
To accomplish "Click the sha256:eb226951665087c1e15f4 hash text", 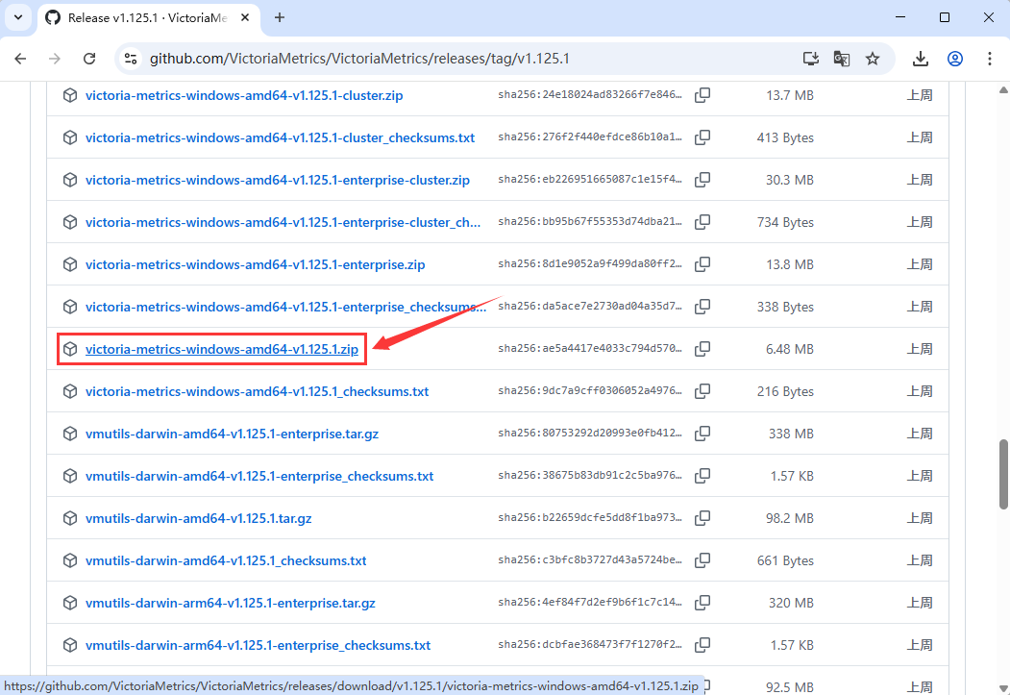I will (x=590, y=180).
